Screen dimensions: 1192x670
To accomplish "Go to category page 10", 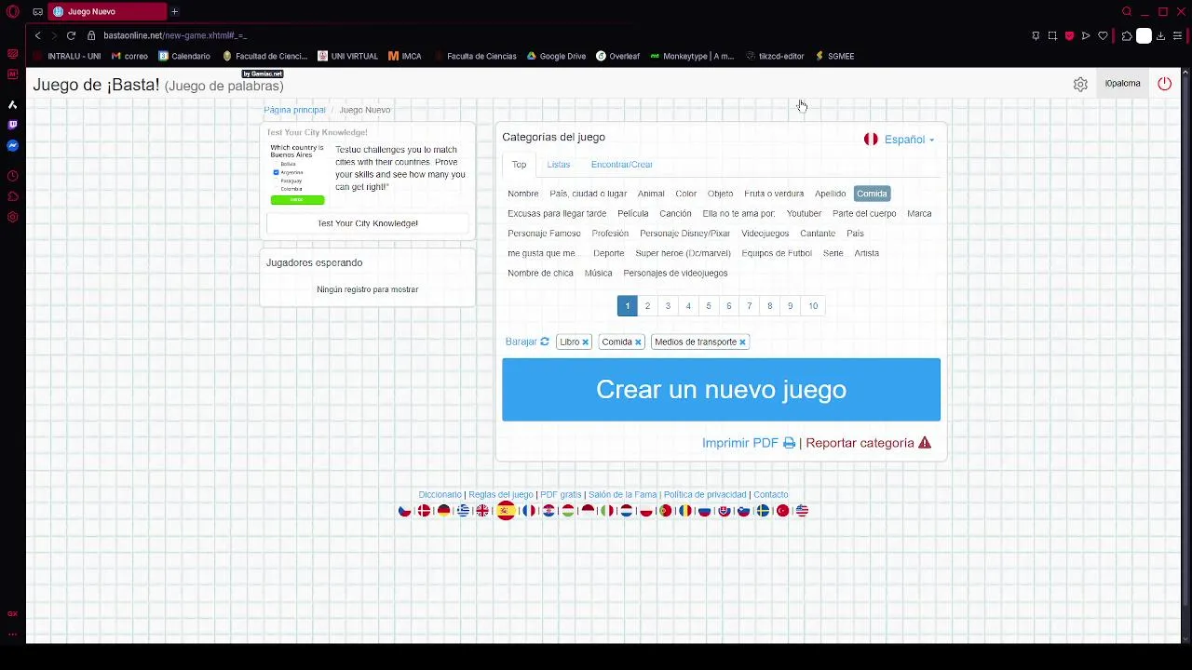I will 813,306.
